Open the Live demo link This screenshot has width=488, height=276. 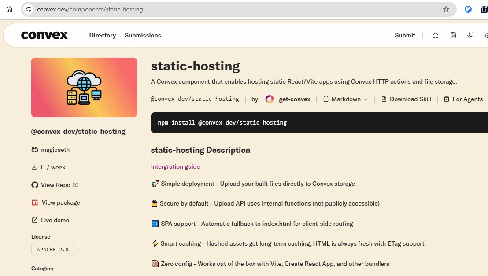tap(55, 220)
